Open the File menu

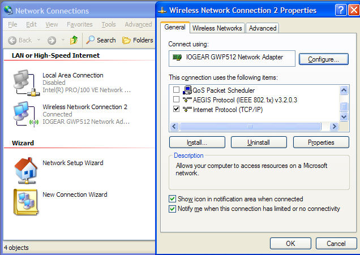tap(12, 24)
